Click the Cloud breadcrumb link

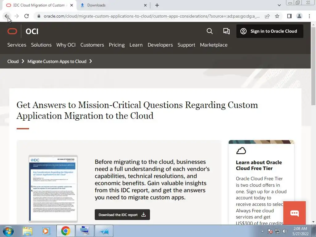coord(13,61)
